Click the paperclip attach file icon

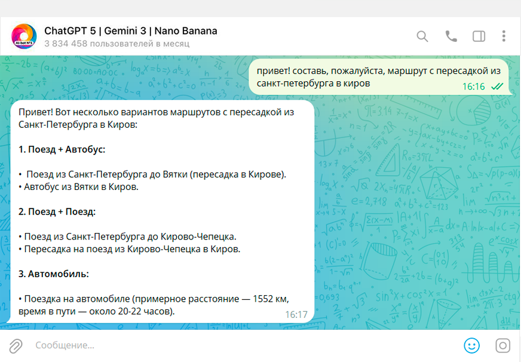pos(16,345)
